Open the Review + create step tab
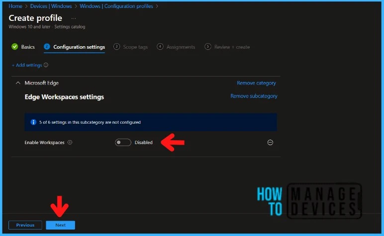The width and height of the screenshot is (384, 236). click(x=227, y=47)
